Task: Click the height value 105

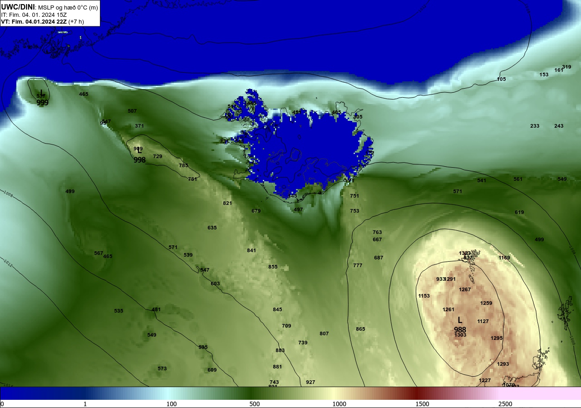Action: [501, 79]
